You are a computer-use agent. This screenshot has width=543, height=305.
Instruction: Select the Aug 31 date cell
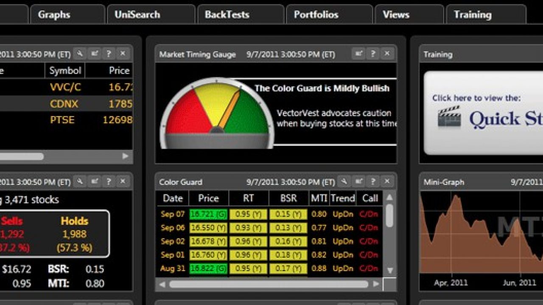(172, 268)
